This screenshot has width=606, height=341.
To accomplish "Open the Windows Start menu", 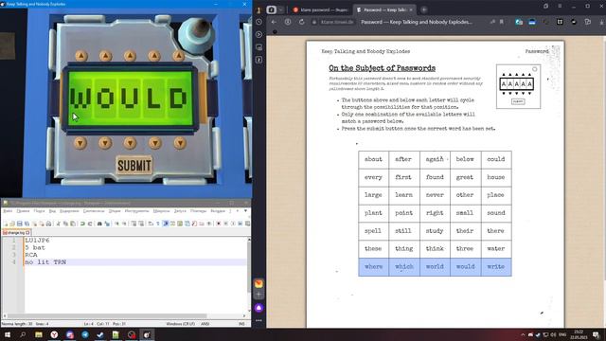I will point(8,334).
